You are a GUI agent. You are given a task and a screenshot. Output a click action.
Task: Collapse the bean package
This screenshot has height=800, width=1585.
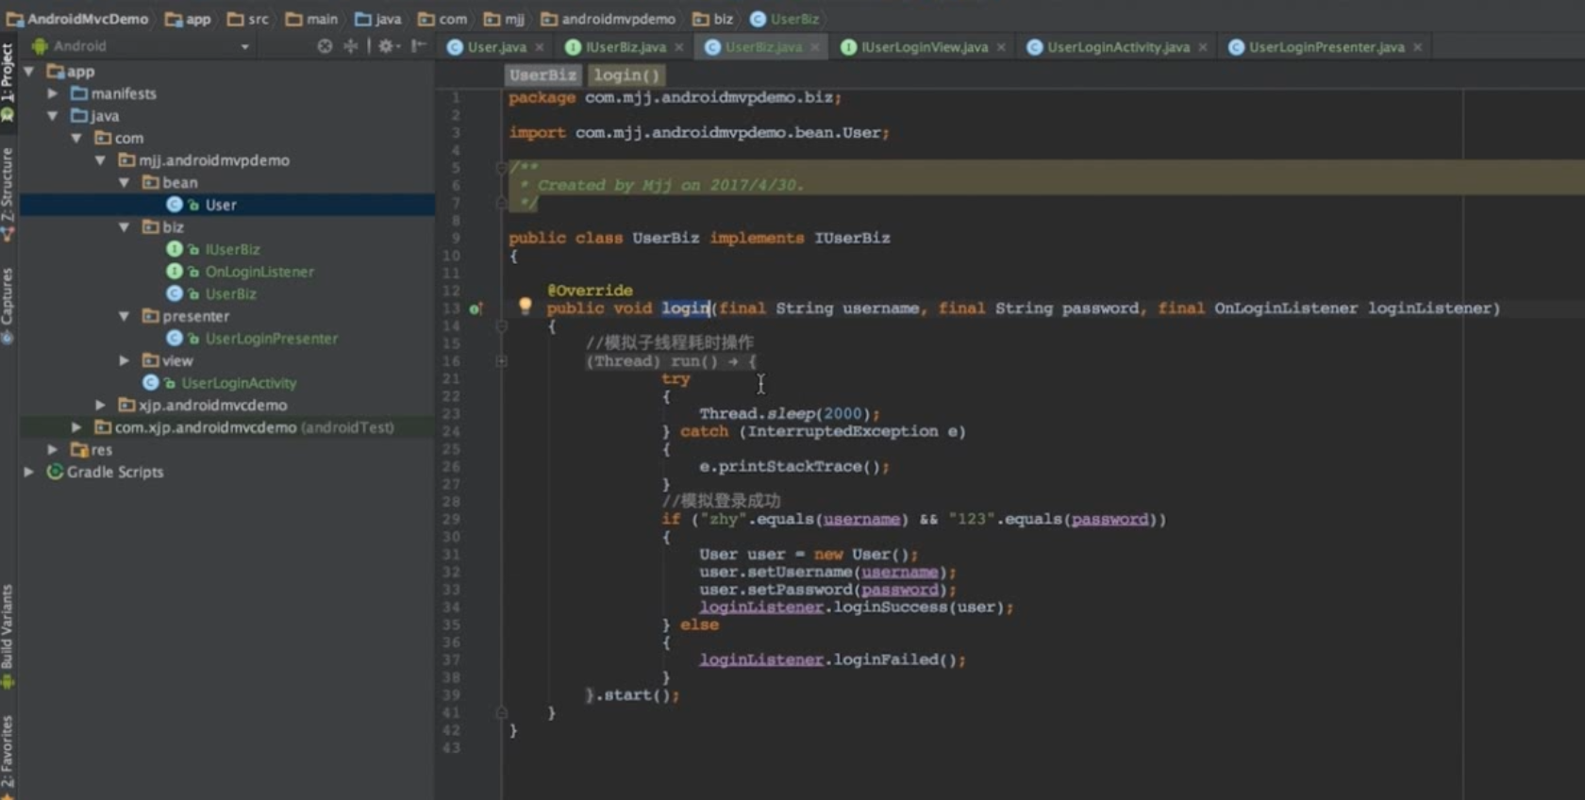tap(124, 182)
